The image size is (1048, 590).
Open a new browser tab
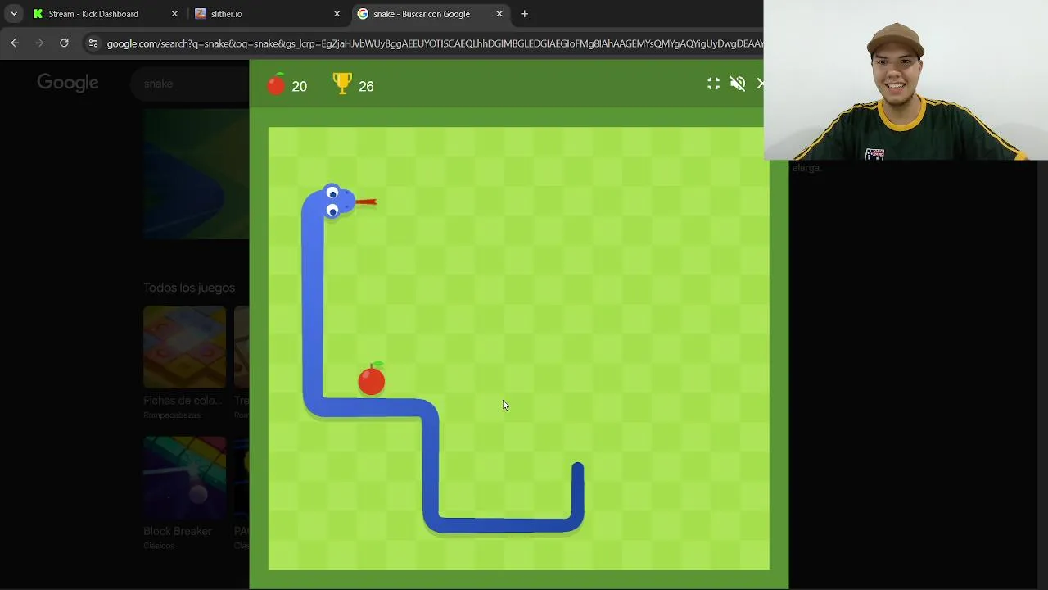click(x=525, y=14)
